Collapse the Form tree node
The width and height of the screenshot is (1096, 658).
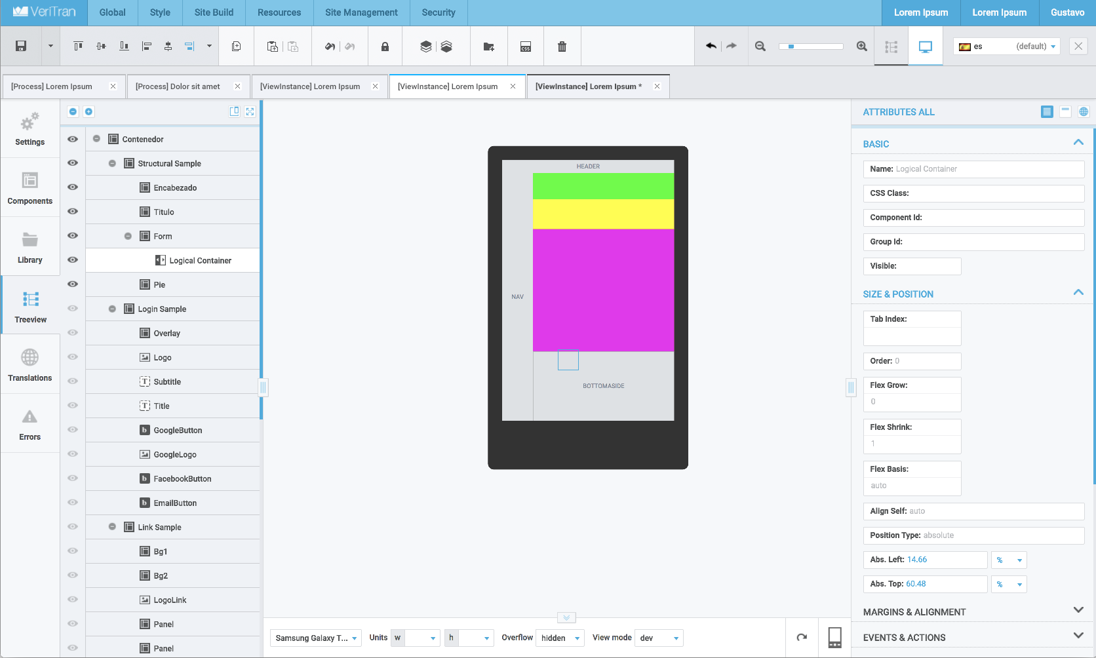128,236
